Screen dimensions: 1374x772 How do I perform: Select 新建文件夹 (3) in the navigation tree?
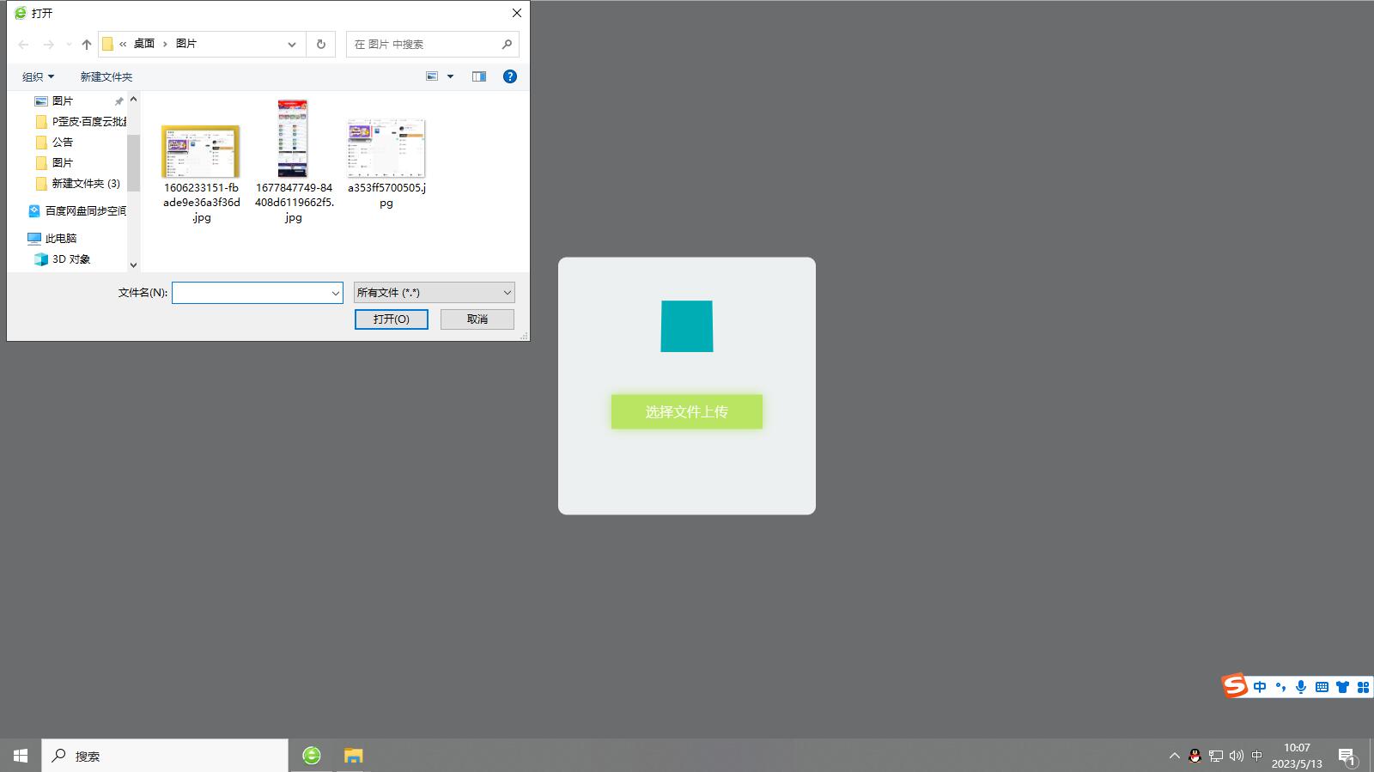(x=78, y=183)
